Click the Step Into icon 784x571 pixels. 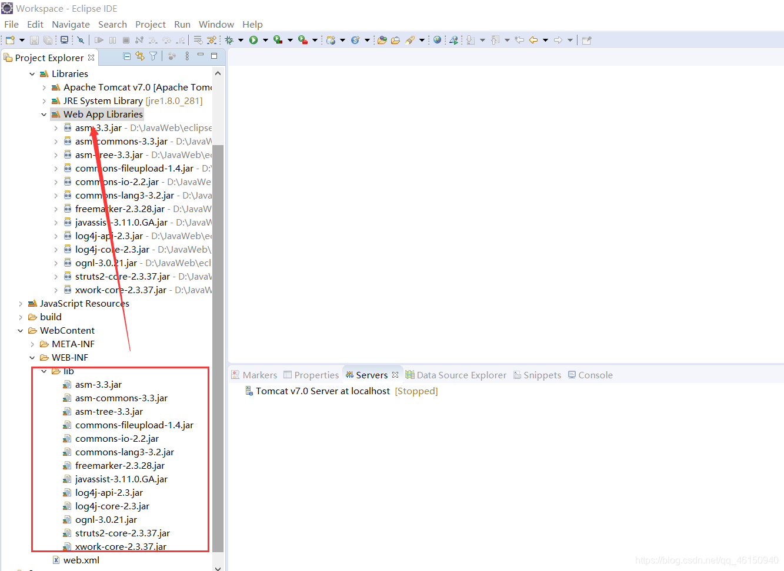tap(153, 40)
